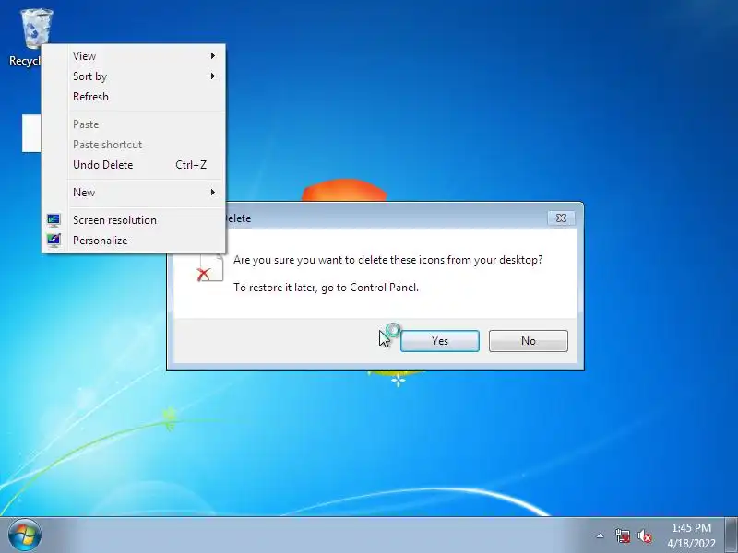Open the network status tray icon
The height and width of the screenshot is (553, 738).
pyautogui.click(x=622, y=535)
